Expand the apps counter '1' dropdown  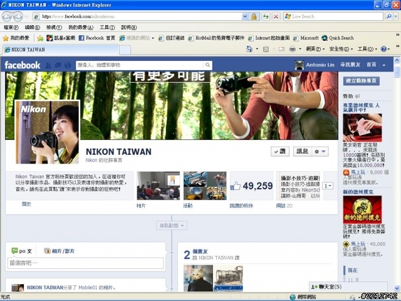pos(328,186)
